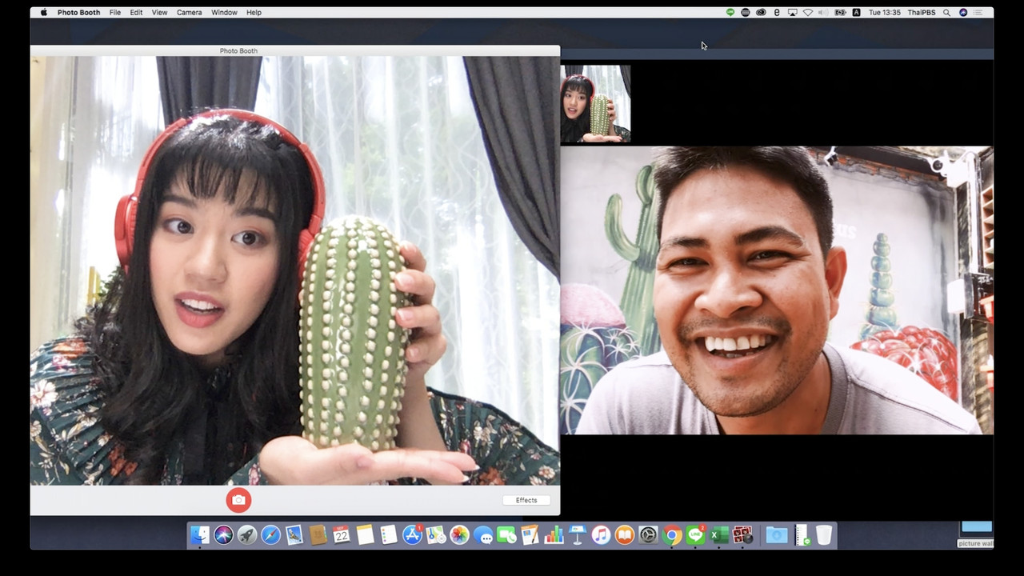Open the LINE app in Dock
The image size is (1024, 576).
click(695, 535)
